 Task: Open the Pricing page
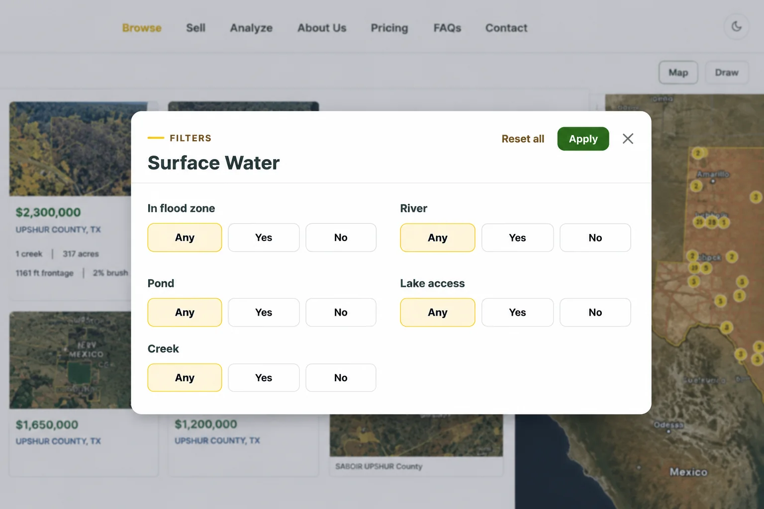pos(389,28)
